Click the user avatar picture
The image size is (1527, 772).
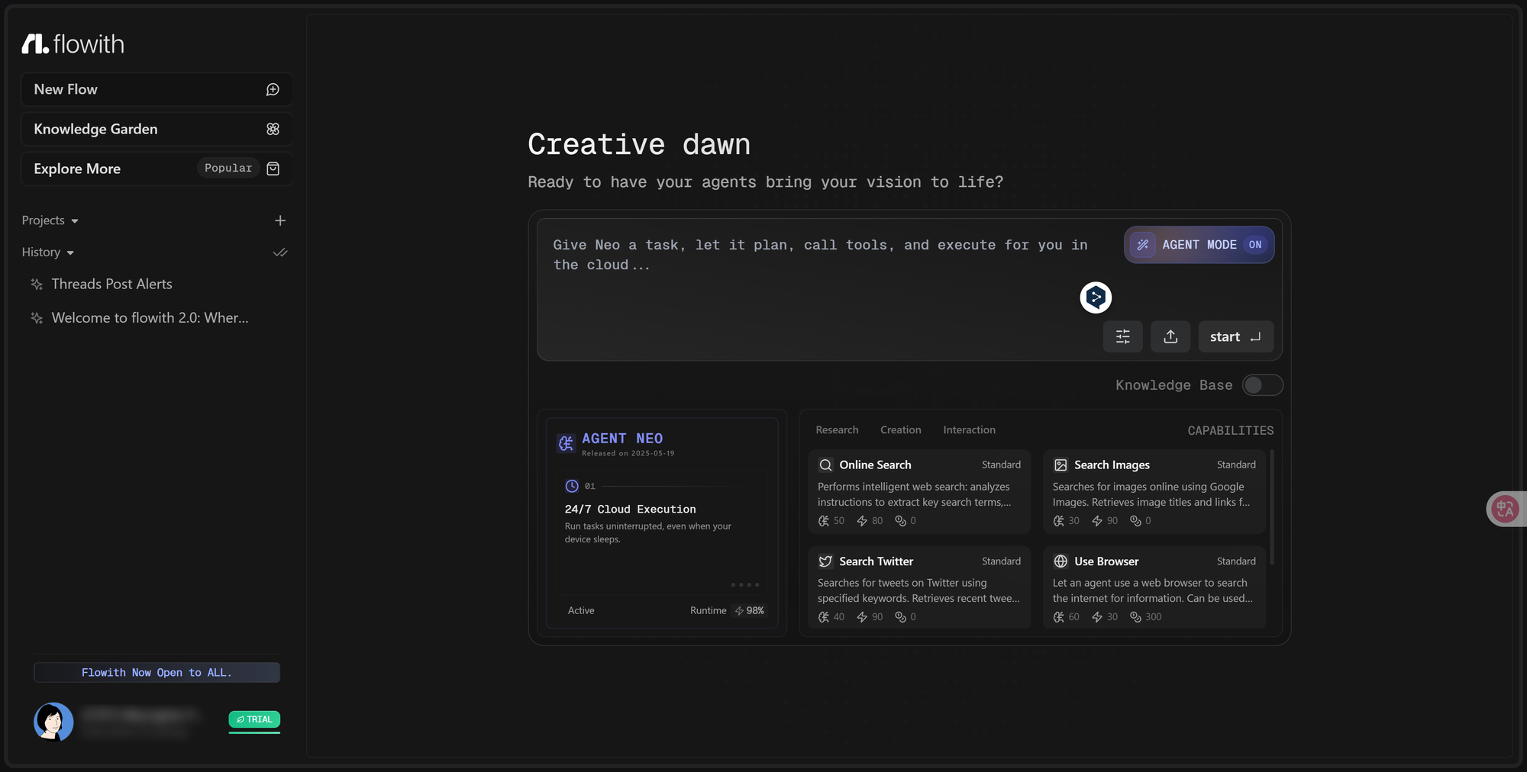click(x=53, y=722)
